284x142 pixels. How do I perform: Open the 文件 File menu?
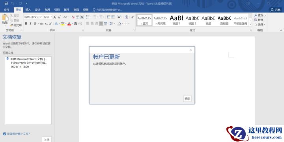click(7, 10)
